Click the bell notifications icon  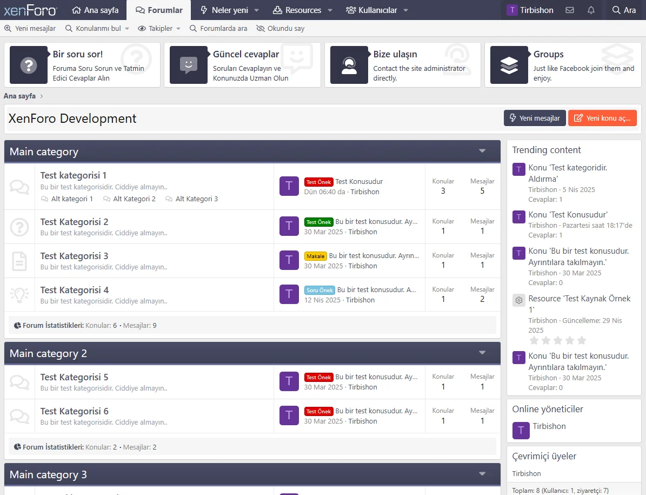(591, 10)
